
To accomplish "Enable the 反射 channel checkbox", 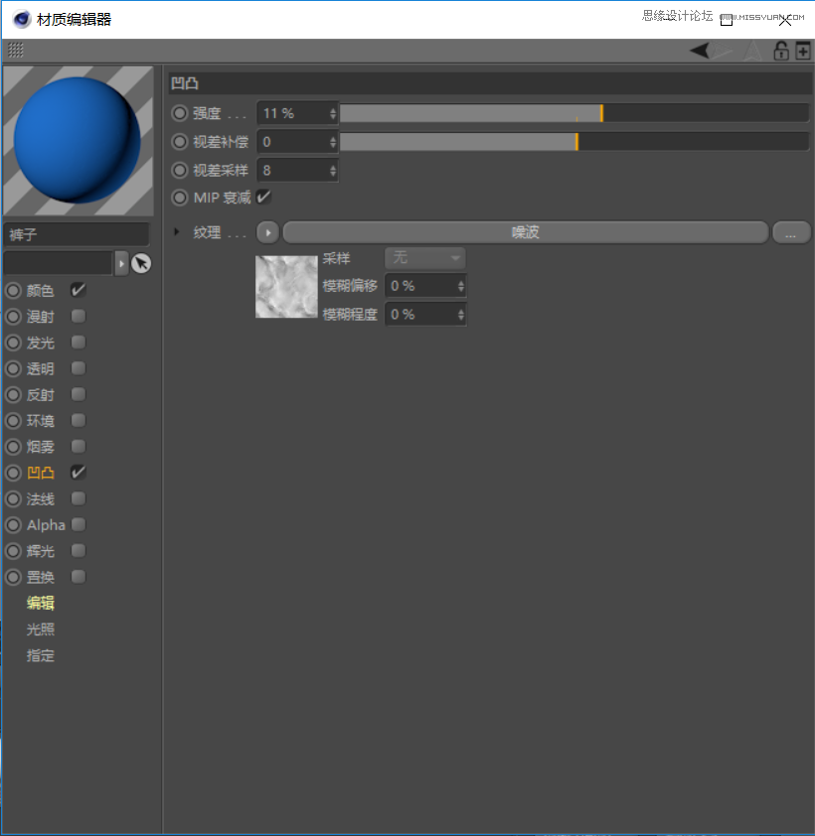I will point(78,394).
